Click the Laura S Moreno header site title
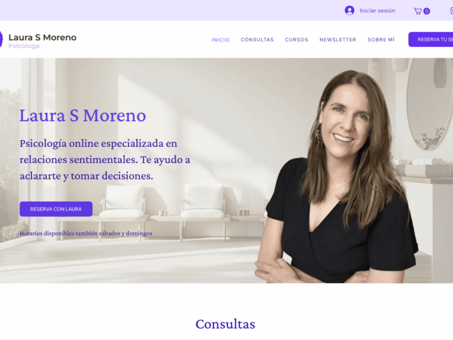This screenshot has height=340, width=453. [42, 37]
